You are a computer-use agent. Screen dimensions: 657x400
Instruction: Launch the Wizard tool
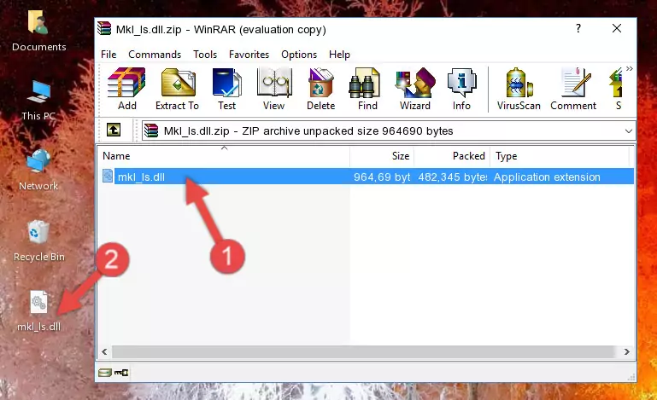[x=415, y=89]
